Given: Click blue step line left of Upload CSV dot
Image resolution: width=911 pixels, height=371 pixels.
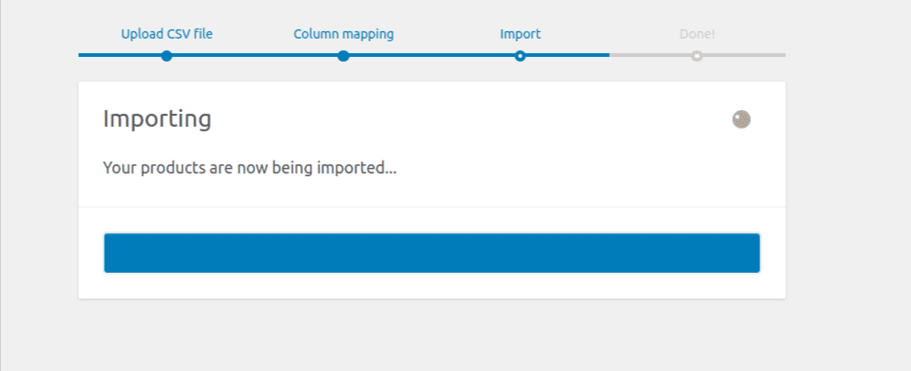Looking at the screenshot, I should click(119, 55).
